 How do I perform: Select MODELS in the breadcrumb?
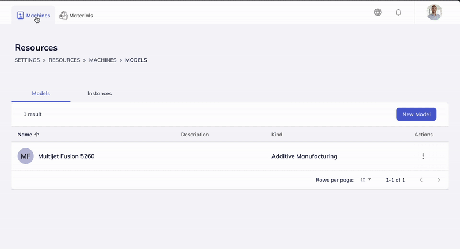click(136, 60)
